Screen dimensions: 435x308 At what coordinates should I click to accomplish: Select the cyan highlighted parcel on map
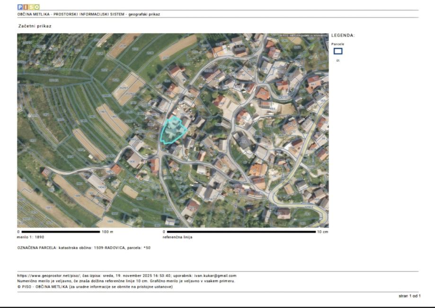172,130
